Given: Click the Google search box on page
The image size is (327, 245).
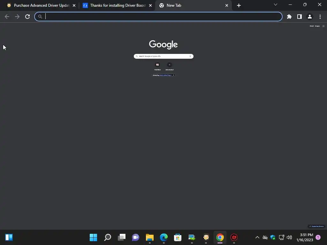Looking at the screenshot, I should (163, 56).
